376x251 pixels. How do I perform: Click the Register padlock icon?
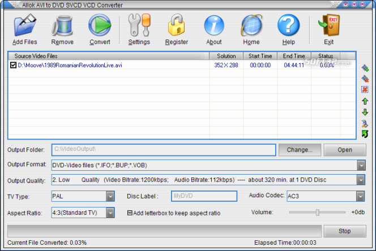pos(177,25)
